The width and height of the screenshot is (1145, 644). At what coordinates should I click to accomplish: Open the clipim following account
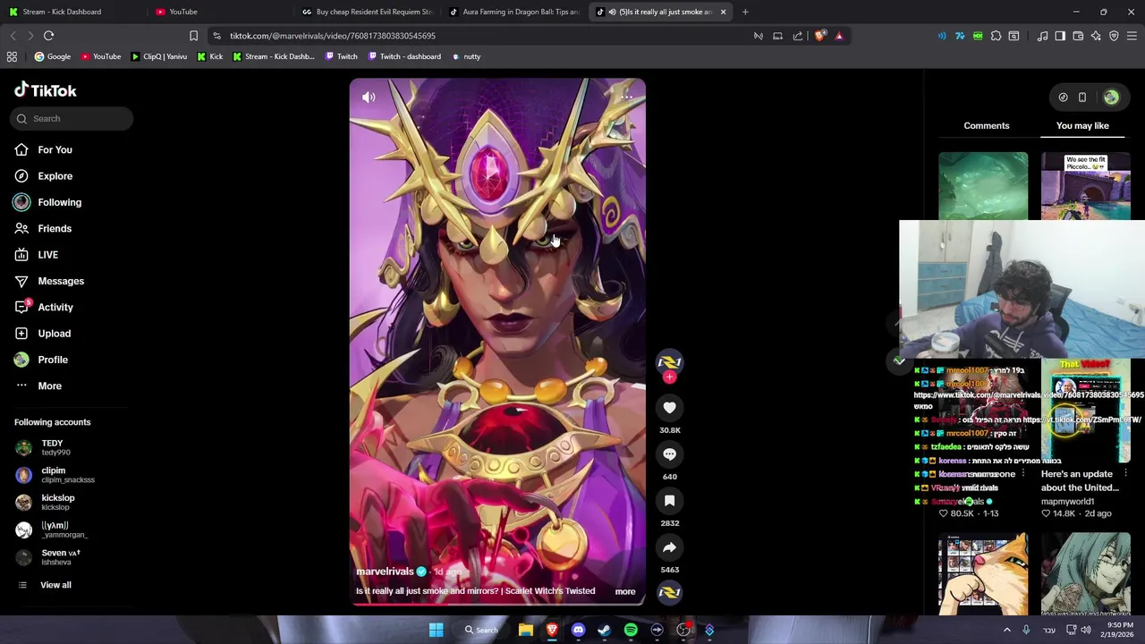[x=54, y=475]
